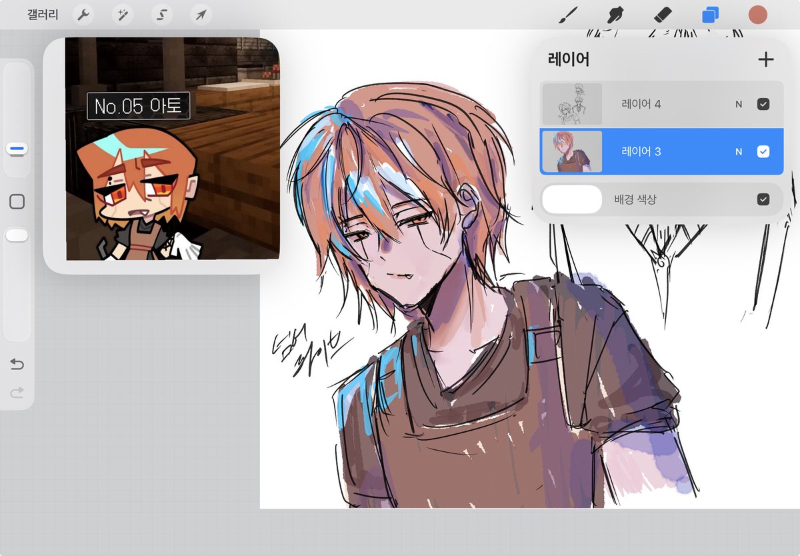Open blend mode N of 레이어 3
Screen dimensions: 800x556
point(739,151)
